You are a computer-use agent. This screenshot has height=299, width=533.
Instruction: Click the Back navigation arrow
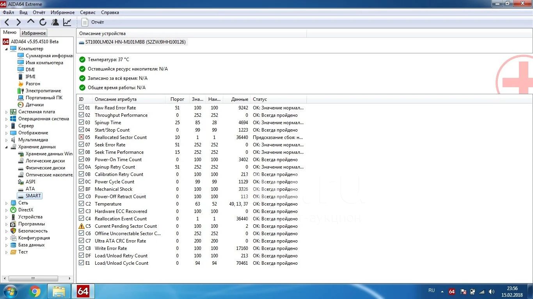7,22
